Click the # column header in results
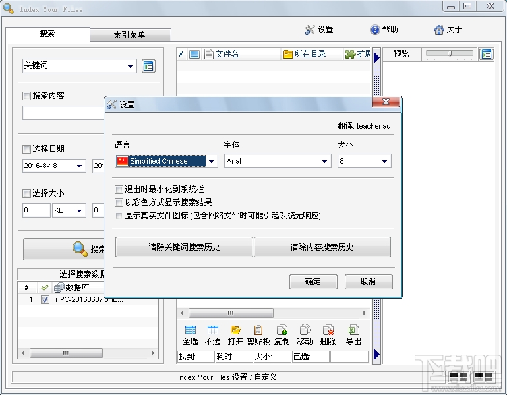The height and width of the screenshot is (395, 507). pos(181,54)
